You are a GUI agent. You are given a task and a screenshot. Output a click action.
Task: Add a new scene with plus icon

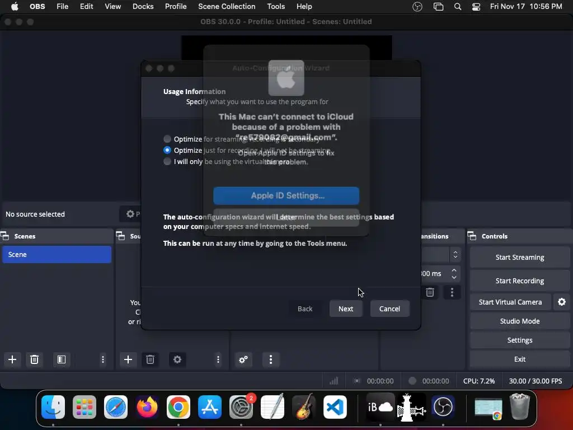pos(12,359)
